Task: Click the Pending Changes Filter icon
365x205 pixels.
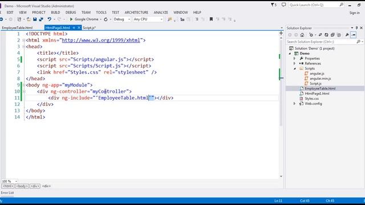Action: click(x=311, y=35)
